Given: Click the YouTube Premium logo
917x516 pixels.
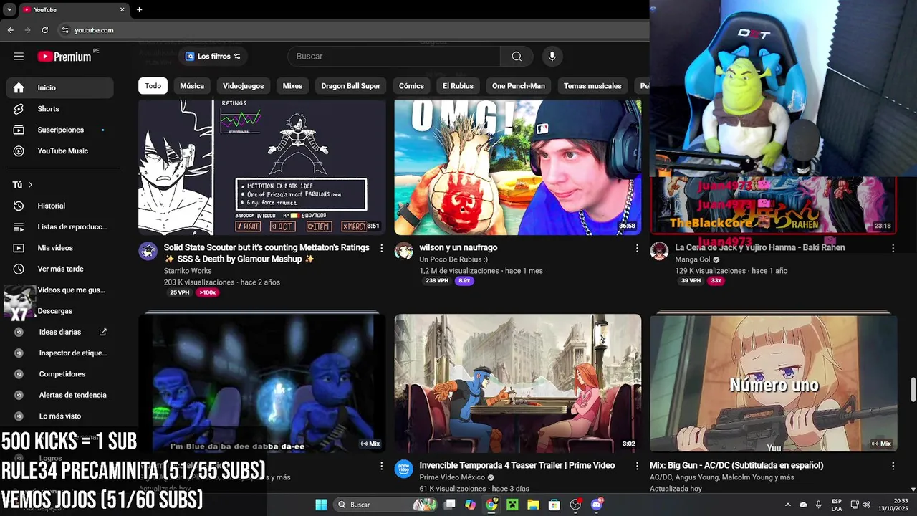Looking at the screenshot, I should click(64, 57).
